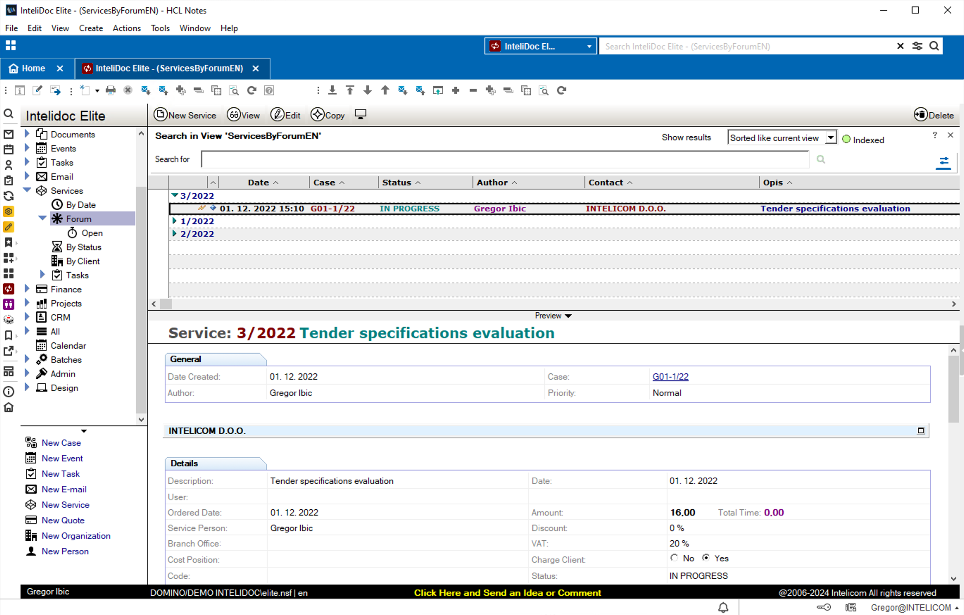Expand the 1/2022 category

175,220
